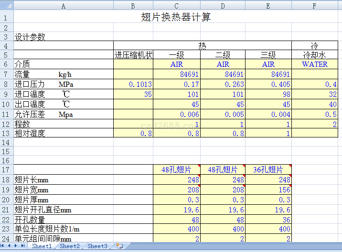Viewport: 342px width, 252px height.
Task: Click the 冷却水 header cell
Action: (x=315, y=54)
